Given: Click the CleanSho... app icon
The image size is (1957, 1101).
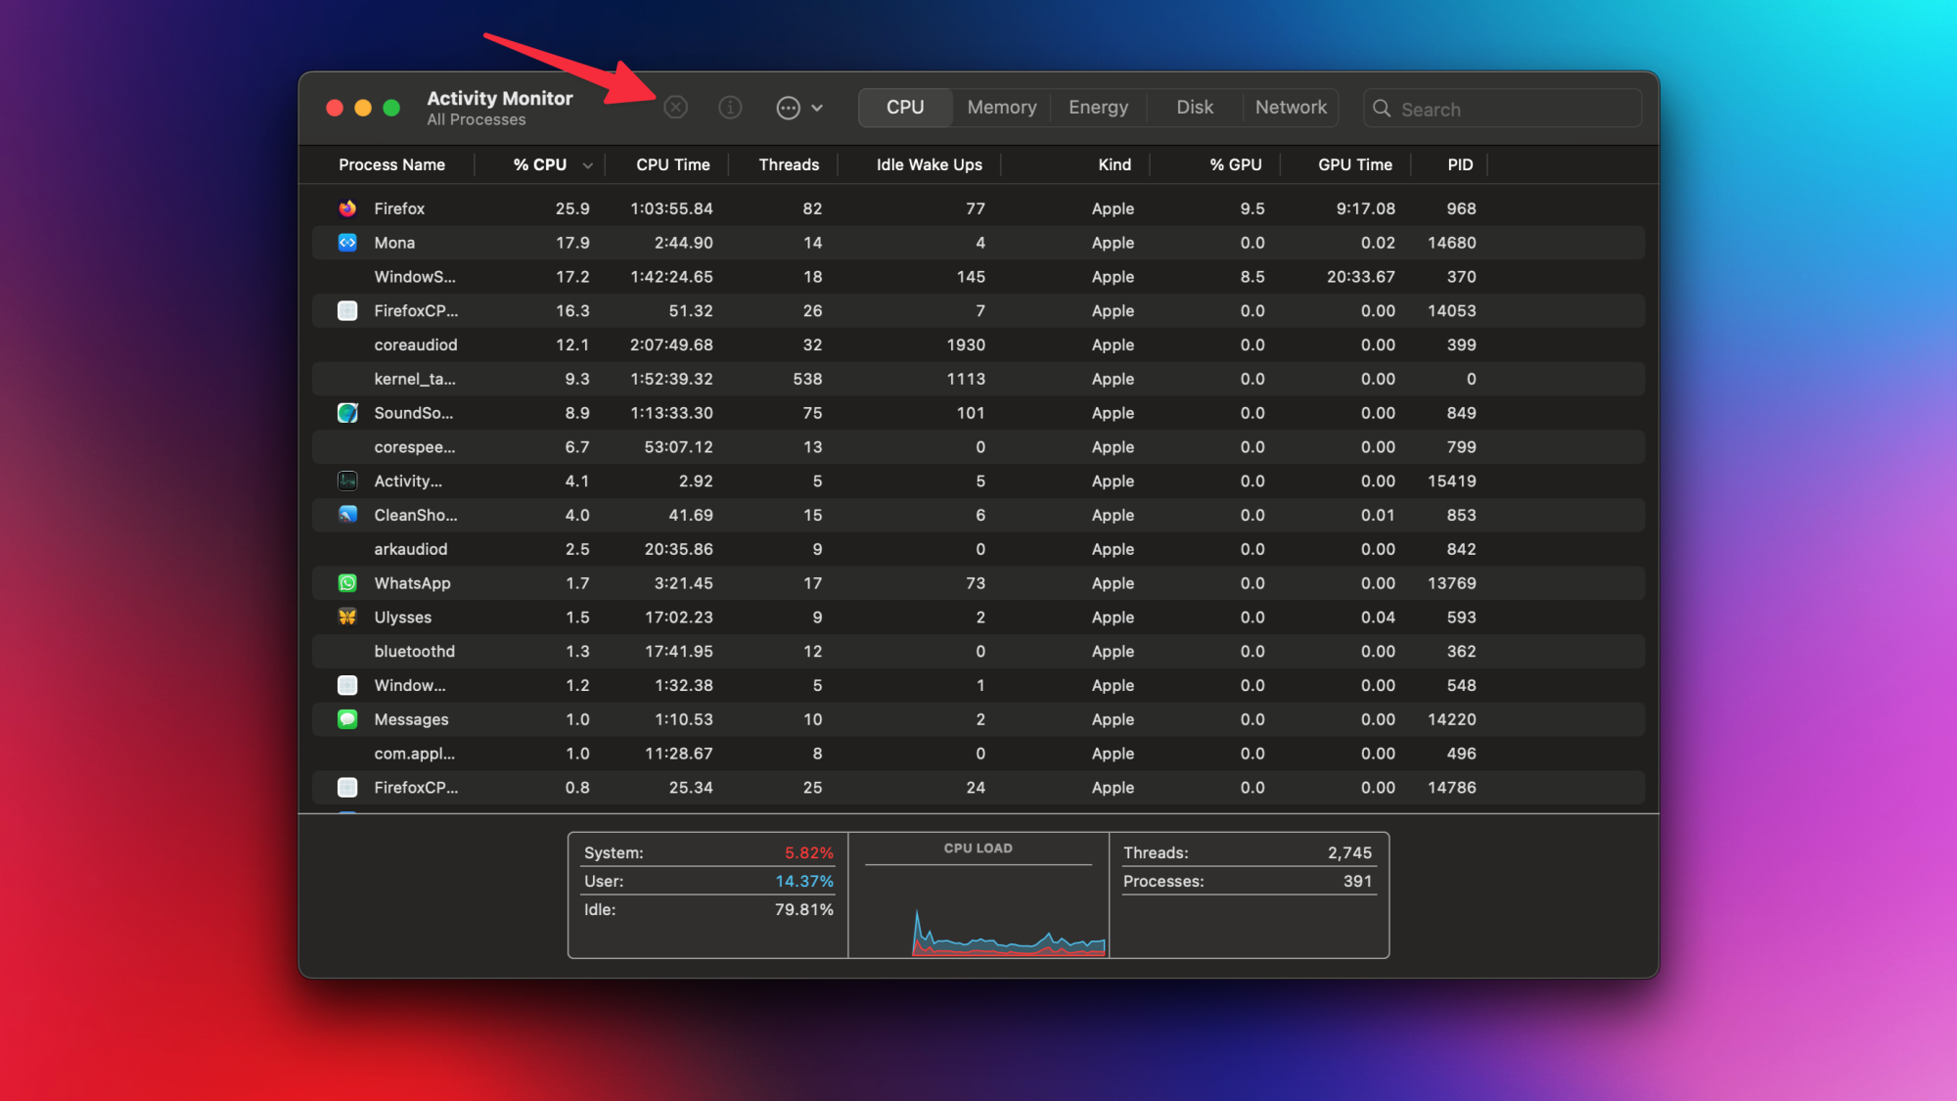Looking at the screenshot, I should (x=347, y=515).
